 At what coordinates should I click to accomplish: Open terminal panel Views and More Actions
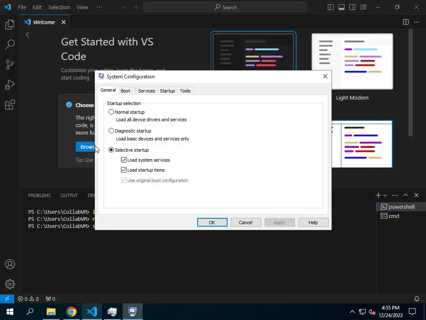395,195
